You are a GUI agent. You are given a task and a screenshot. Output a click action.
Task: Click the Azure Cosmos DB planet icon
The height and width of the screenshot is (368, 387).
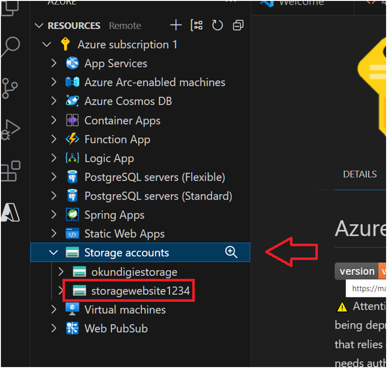(72, 101)
